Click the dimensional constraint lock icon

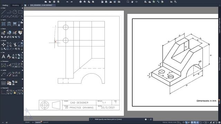(15, 92)
